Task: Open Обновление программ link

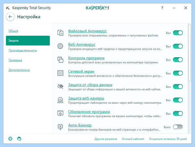Action: pos(89,112)
